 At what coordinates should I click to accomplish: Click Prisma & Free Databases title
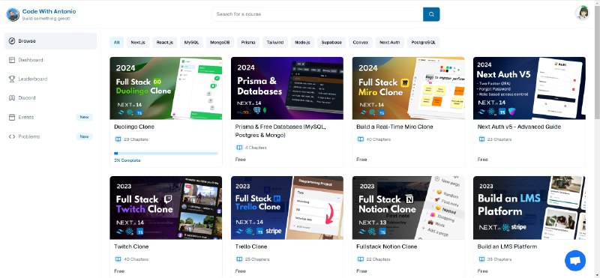[280, 131]
